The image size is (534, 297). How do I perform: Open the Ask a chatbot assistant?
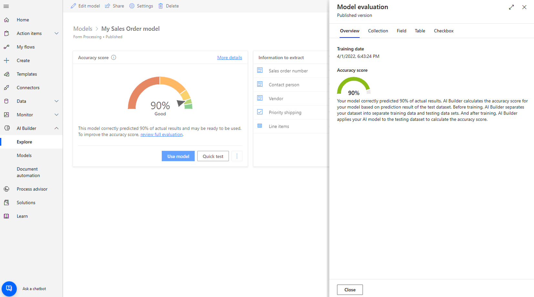click(9, 288)
